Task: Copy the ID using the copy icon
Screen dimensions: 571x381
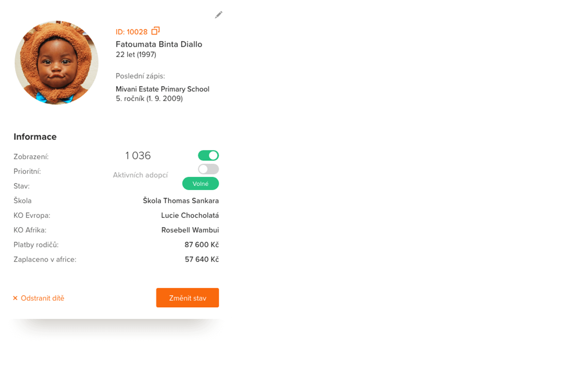Action: (155, 31)
